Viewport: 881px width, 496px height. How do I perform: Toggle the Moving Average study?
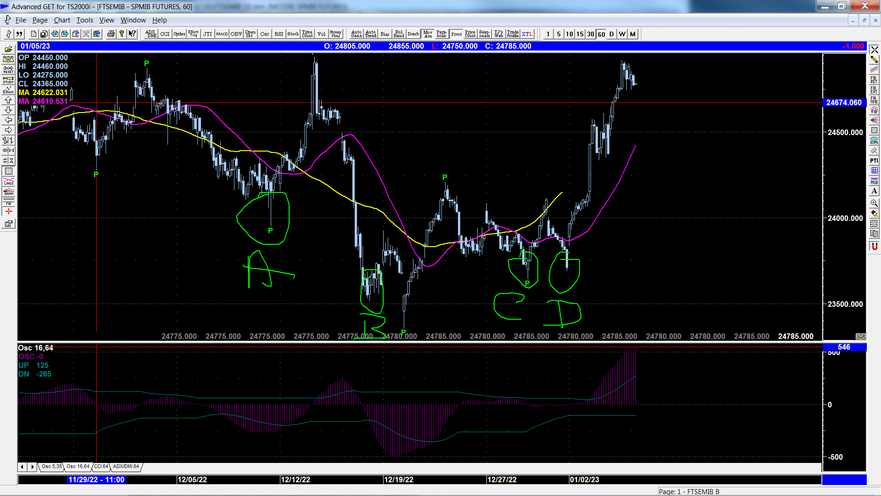pos(428,34)
